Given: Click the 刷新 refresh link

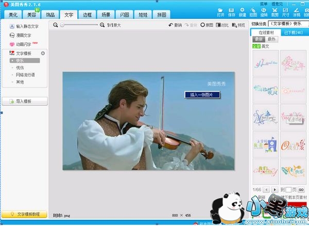Looking at the screenshot, I should (262, 197).
